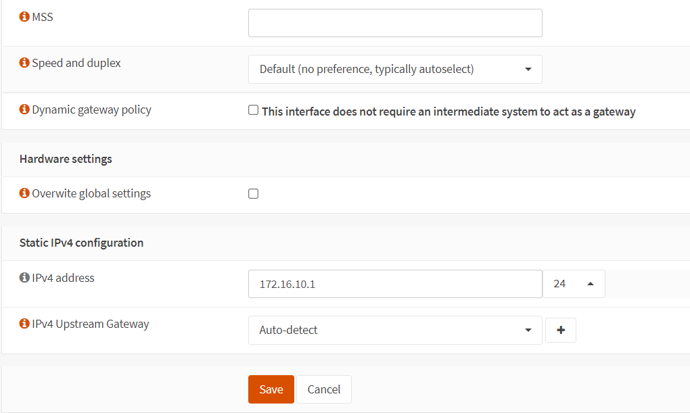Image resolution: width=690 pixels, height=413 pixels.
Task: Tick the Overwrite global settings checkbox
Action: tap(254, 194)
